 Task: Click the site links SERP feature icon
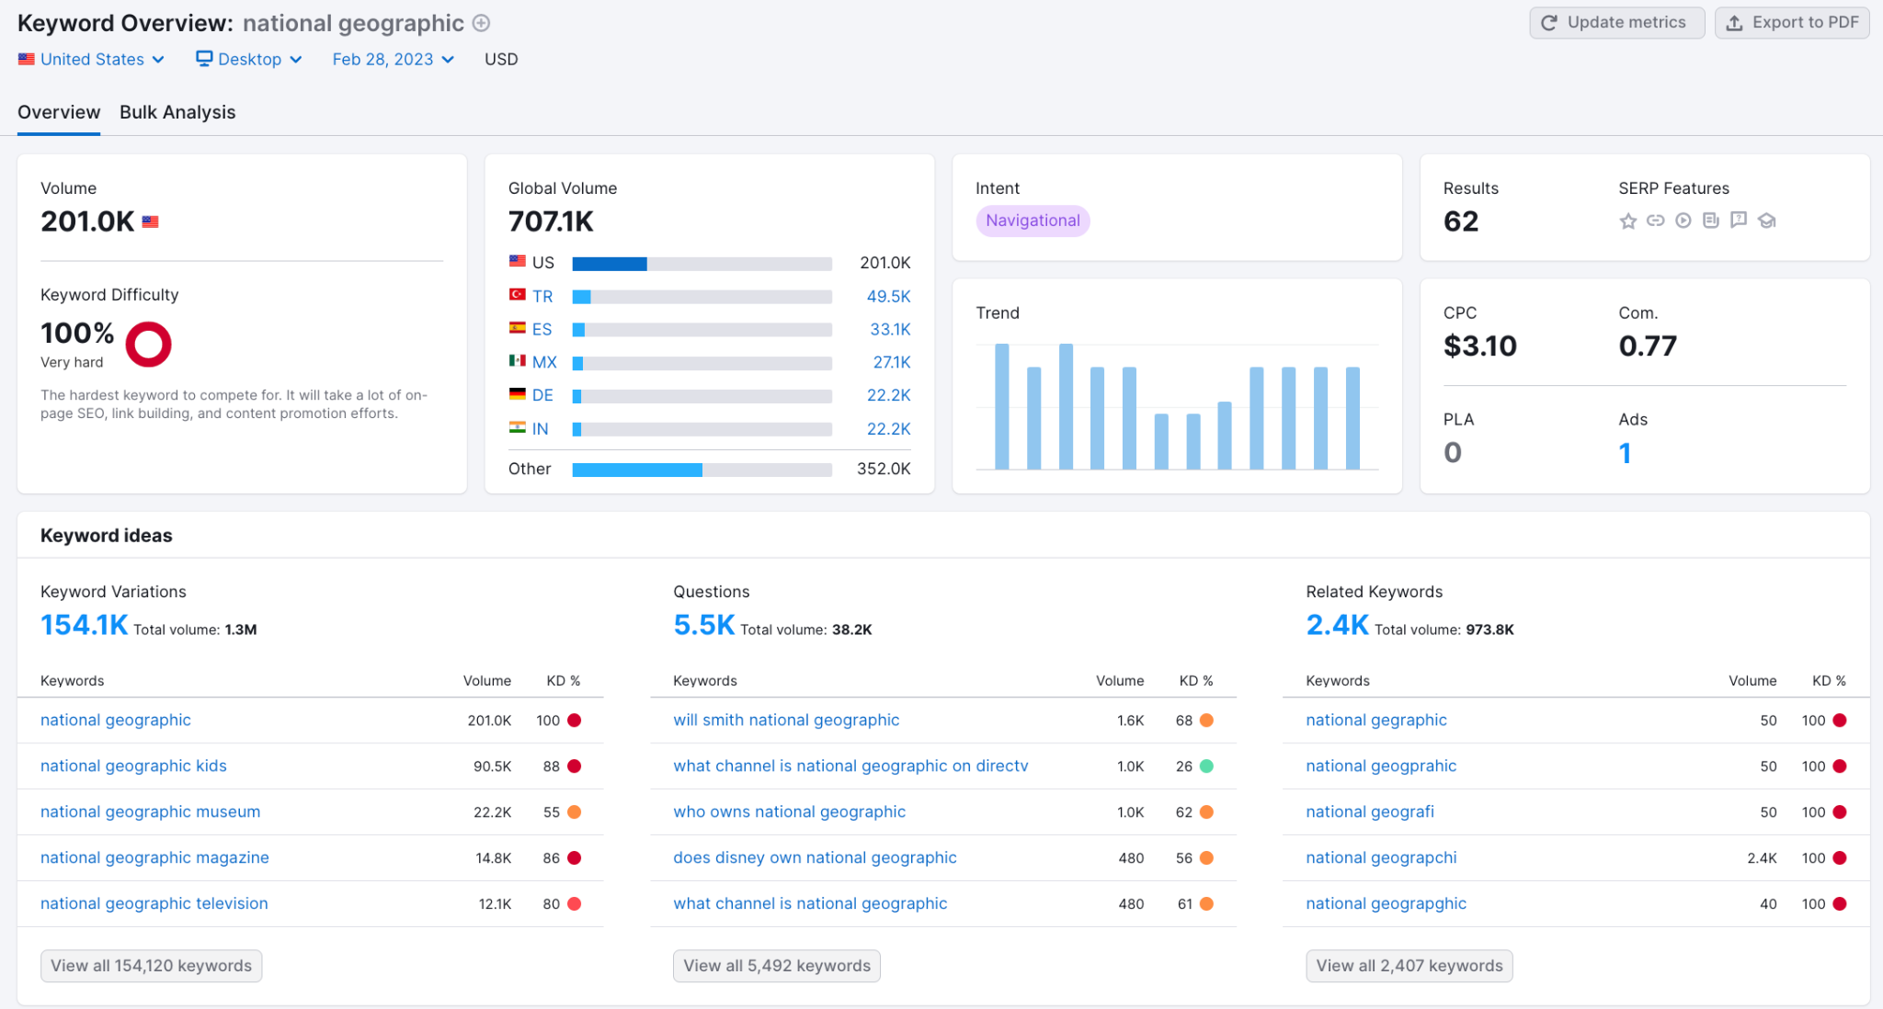point(1656,221)
